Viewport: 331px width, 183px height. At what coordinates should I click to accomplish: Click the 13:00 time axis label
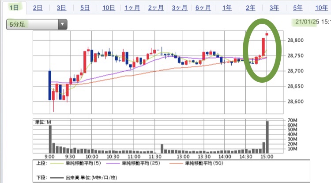[183, 157]
